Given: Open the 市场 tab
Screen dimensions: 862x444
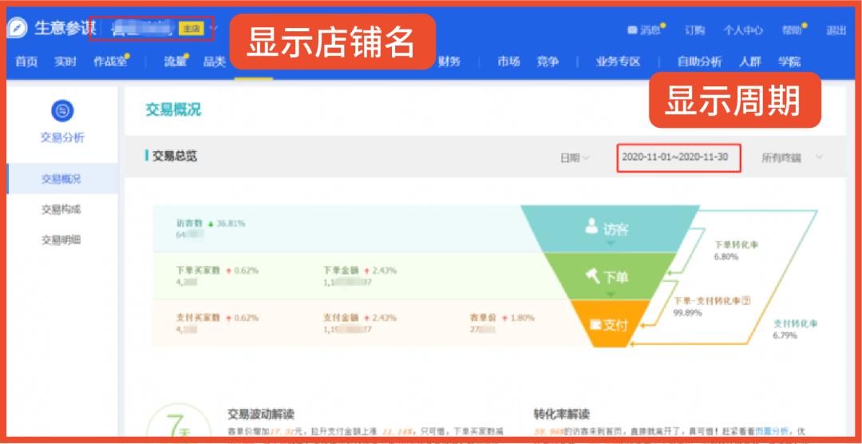Looking at the screenshot, I should [x=508, y=61].
